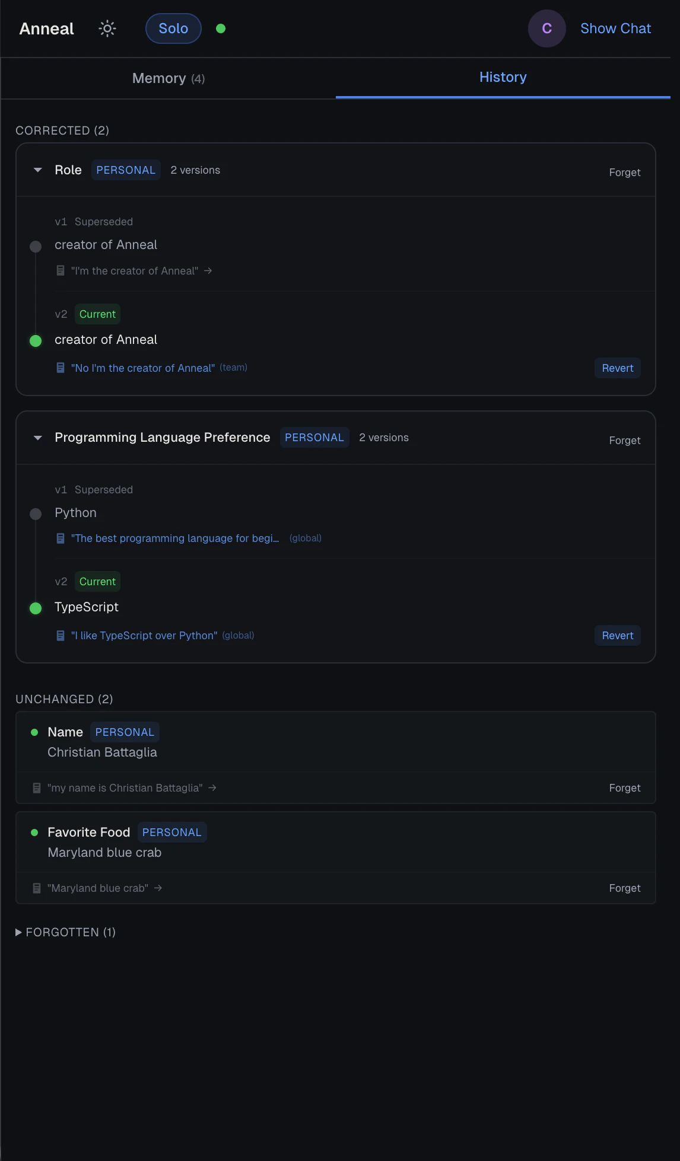This screenshot has height=1161, width=680.
Task: Toggle the Solo mode pill
Action: [173, 28]
